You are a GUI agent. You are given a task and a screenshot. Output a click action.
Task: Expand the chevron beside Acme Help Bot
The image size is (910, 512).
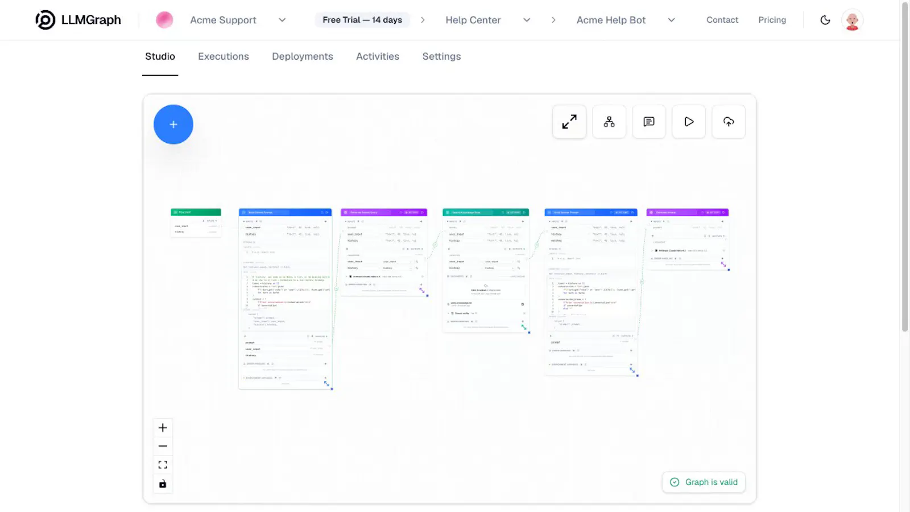[671, 20]
